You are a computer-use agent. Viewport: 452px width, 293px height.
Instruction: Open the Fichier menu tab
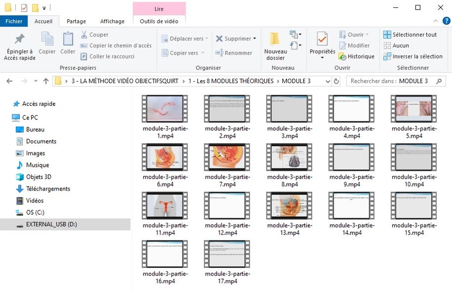(14, 21)
